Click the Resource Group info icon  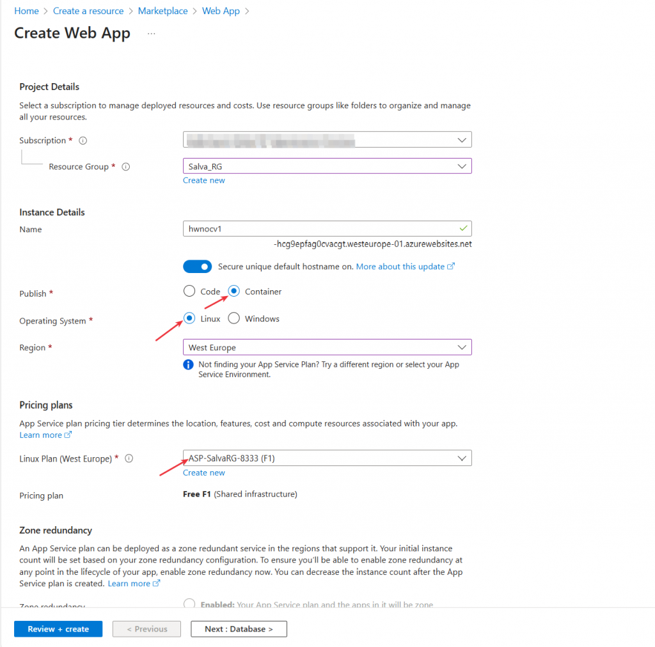(126, 167)
